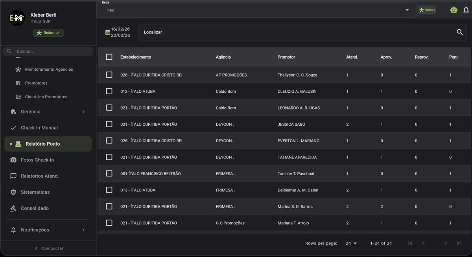
Task: Click the E-M avatar logo
Action: click(x=17, y=18)
